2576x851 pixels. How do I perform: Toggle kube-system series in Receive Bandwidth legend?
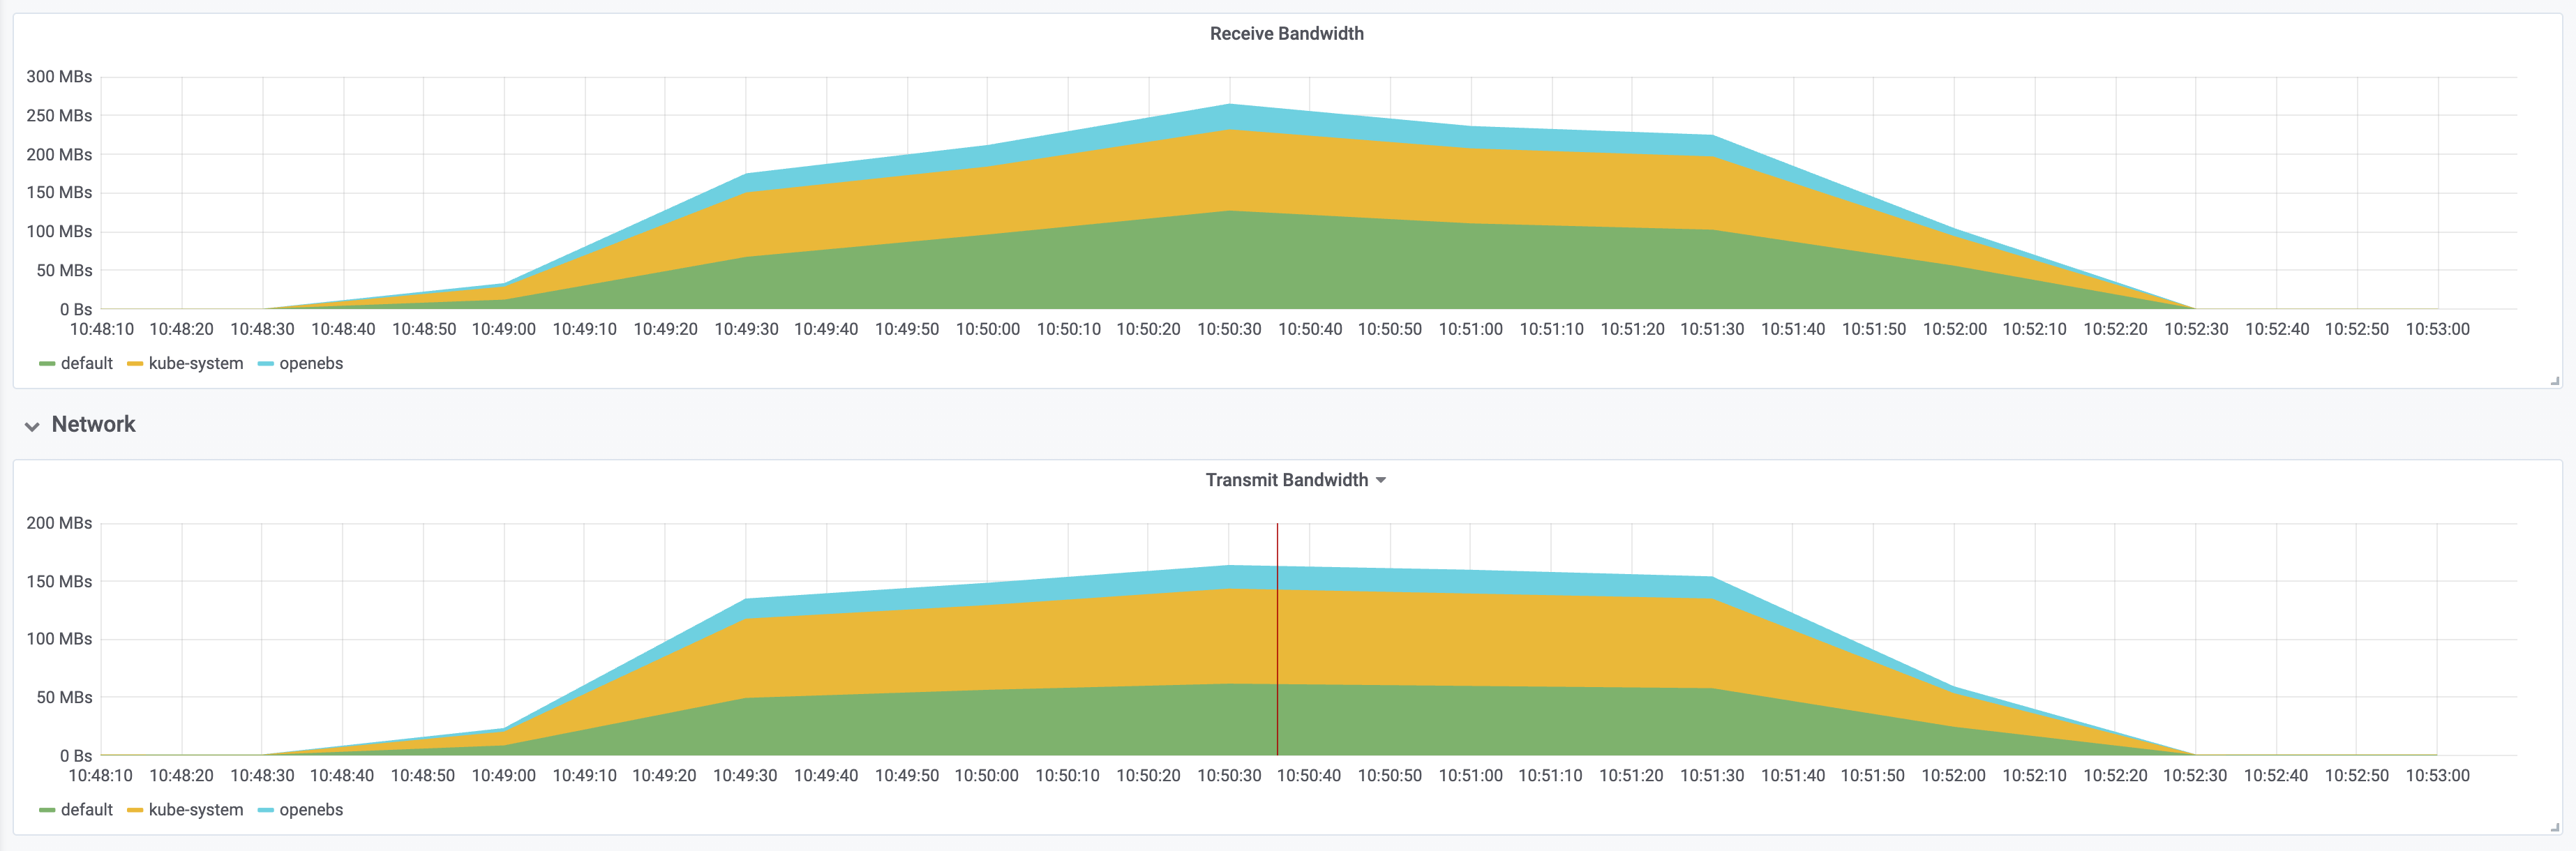[196, 364]
